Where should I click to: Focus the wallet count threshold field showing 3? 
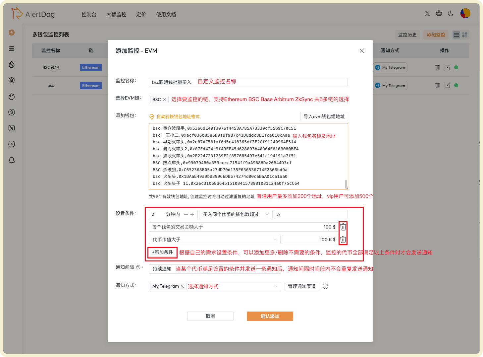tap(311, 214)
